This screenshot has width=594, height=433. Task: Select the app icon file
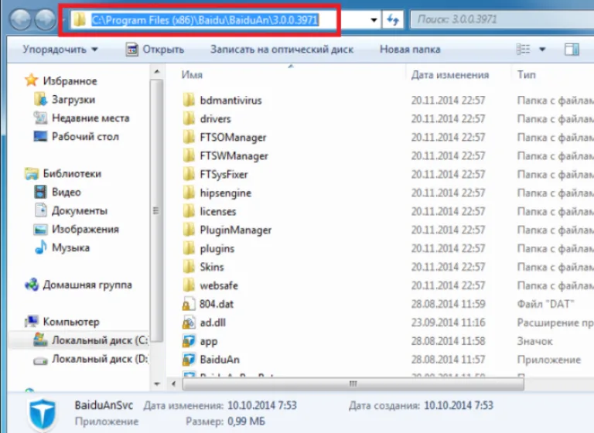coord(189,341)
